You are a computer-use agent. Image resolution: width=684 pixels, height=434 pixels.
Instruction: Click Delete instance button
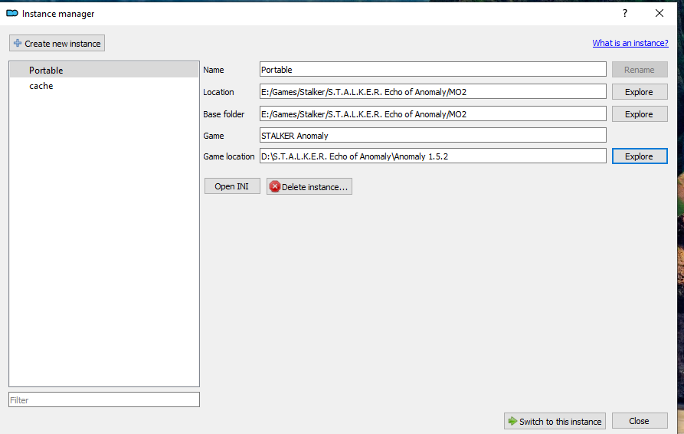click(x=309, y=186)
